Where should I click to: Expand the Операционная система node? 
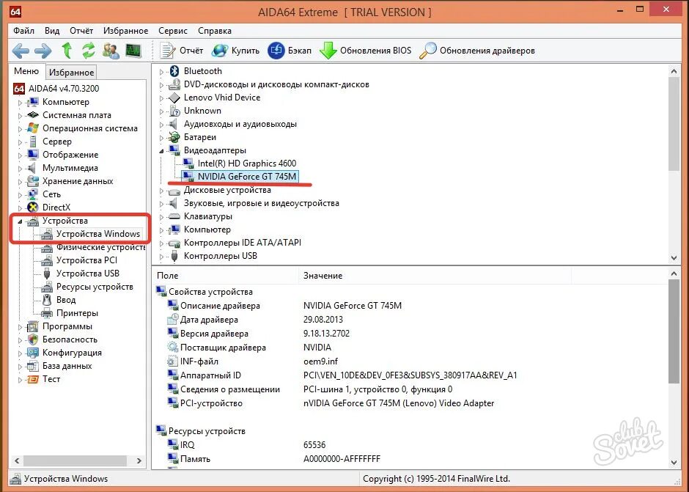click(x=20, y=129)
